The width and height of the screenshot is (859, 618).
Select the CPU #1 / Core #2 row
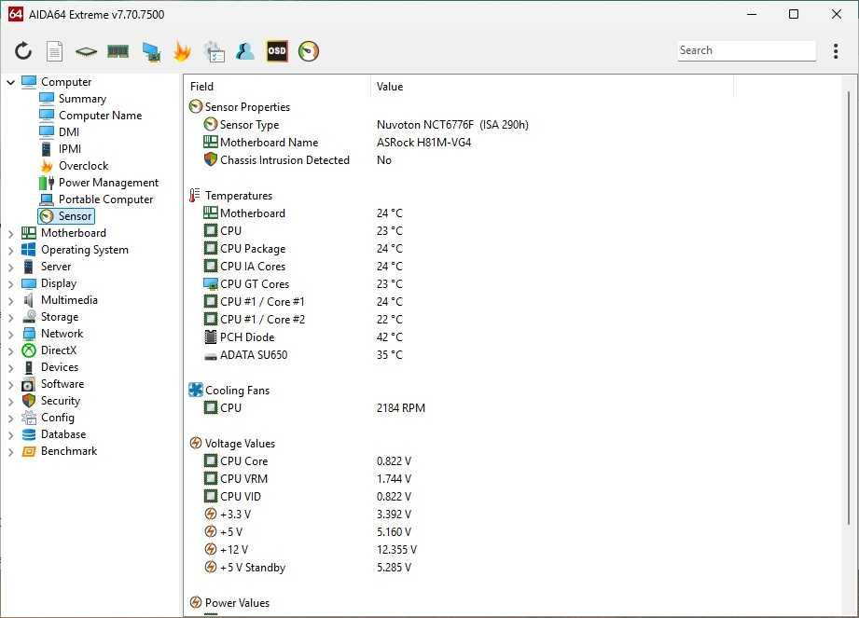pyautogui.click(x=303, y=319)
